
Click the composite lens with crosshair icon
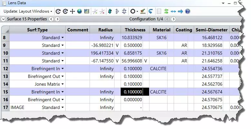pos(124,11)
